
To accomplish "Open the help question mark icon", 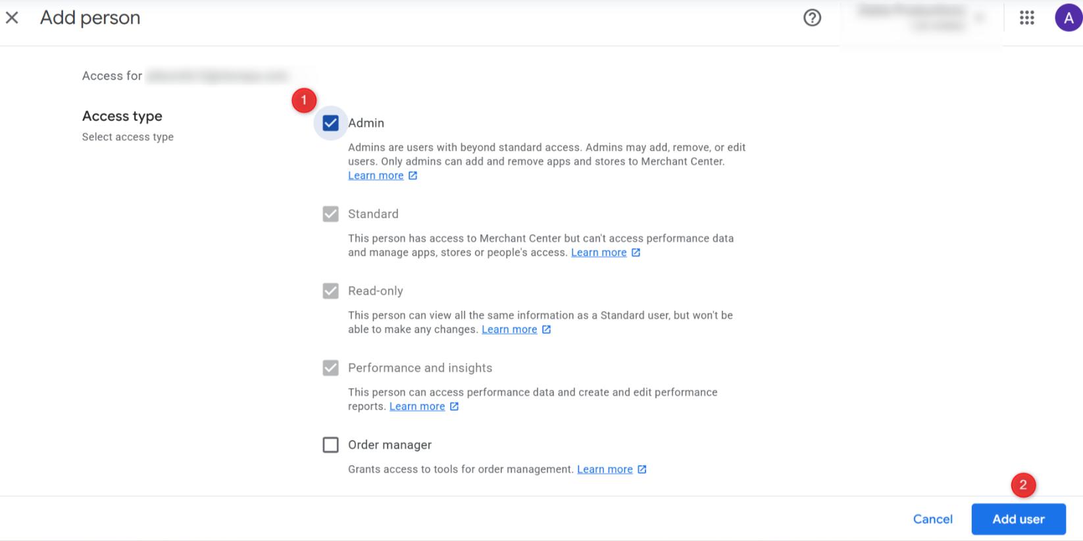I will (x=812, y=18).
